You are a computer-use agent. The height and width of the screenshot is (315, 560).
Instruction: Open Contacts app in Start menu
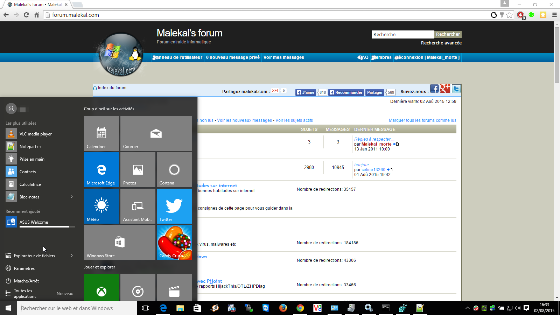[x=40, y=172]
